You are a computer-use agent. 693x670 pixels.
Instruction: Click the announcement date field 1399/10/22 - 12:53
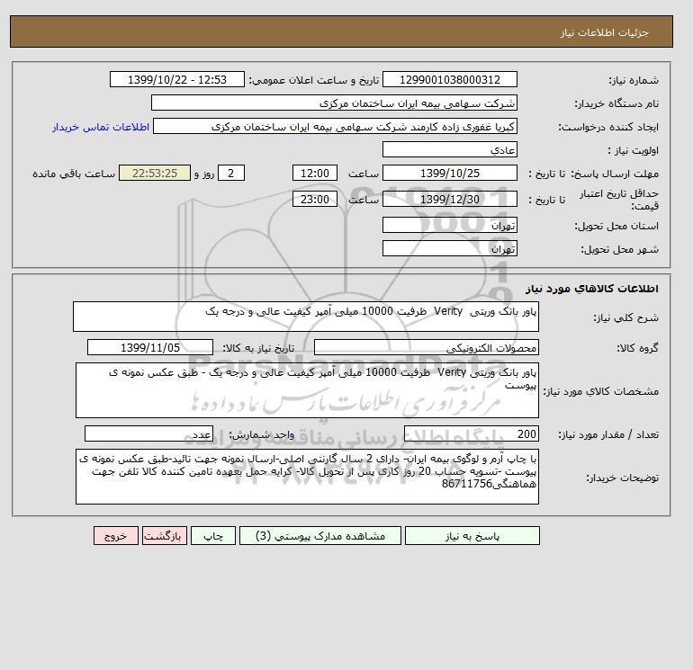click(x=176, y=79)
